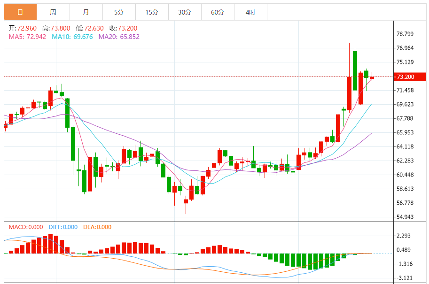The image size is (429, 284).
Task: Click the 2.293 MACD axis label
Action: (404, 236)
